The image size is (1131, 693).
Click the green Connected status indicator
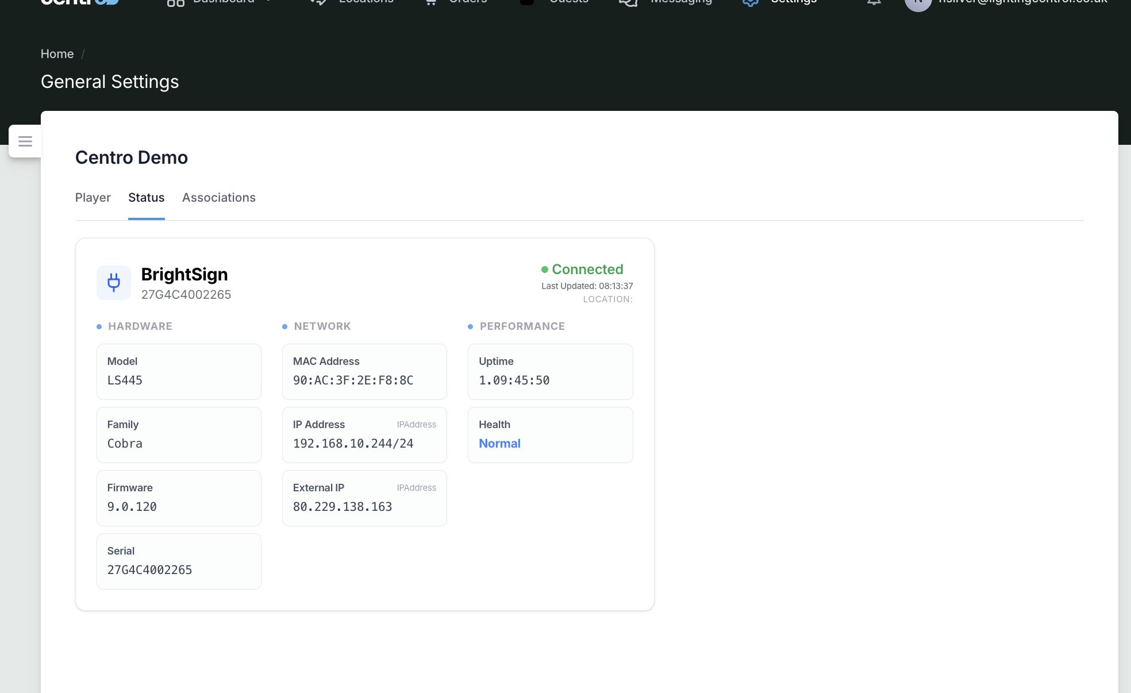pyautogui.click(x=582, y=269)
